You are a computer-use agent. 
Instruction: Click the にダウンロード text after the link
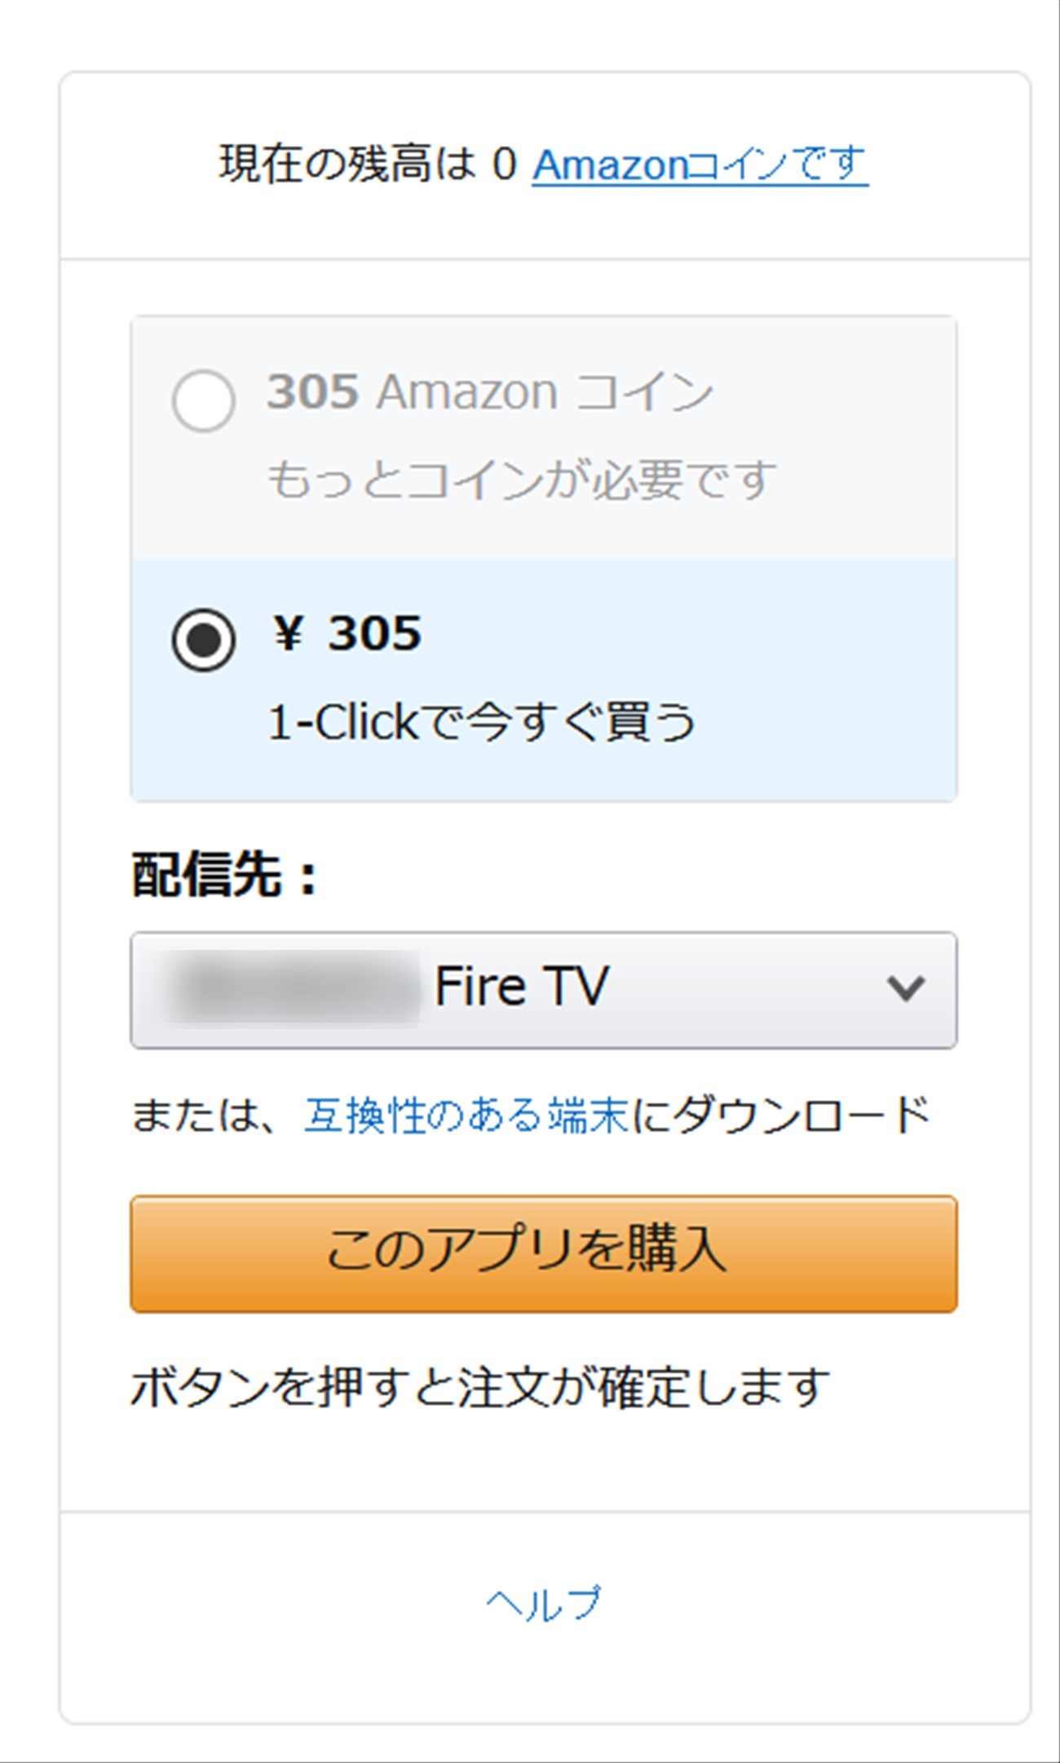(780, 1115)
